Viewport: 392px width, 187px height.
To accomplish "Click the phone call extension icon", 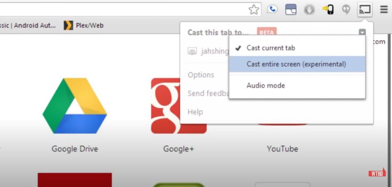I will click(x=272, y=10).
